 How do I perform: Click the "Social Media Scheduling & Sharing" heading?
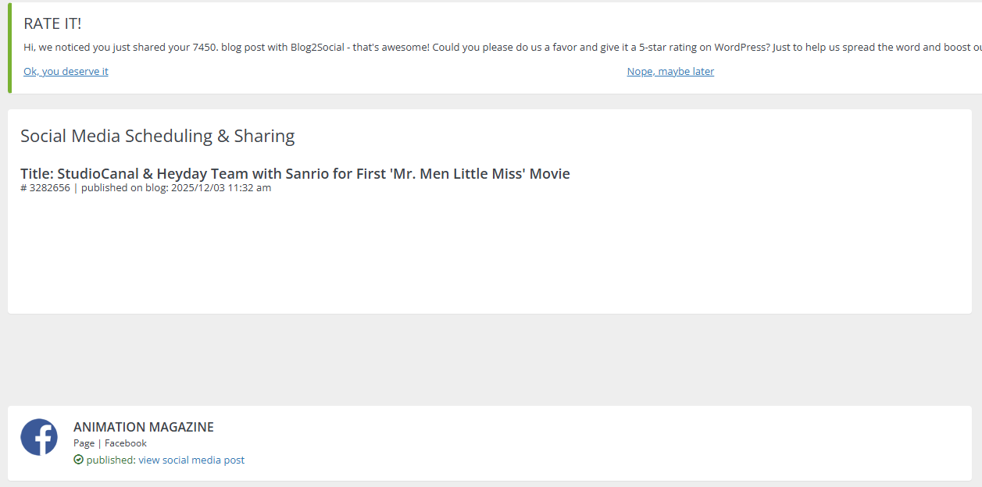tap(157, 136)
